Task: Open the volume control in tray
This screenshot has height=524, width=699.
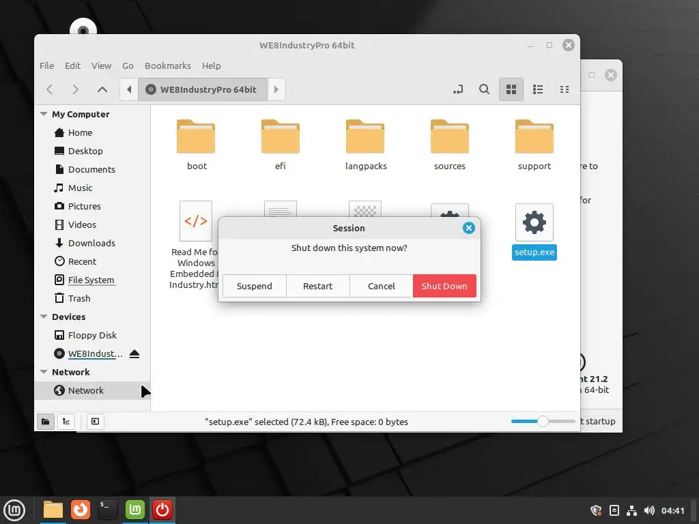Action: (649, 510)
